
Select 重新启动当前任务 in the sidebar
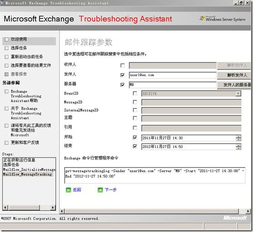click(x=27, y=57)
